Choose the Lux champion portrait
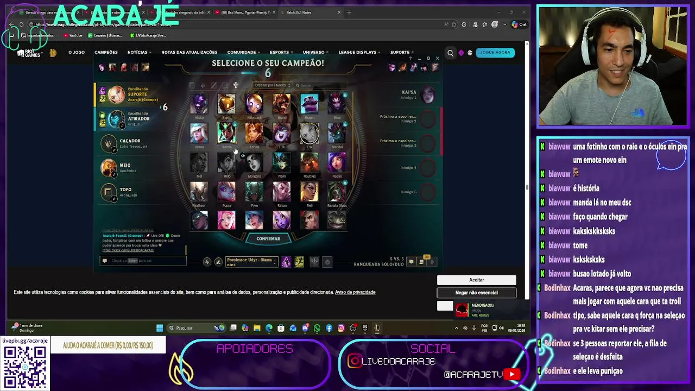Screen dimensions: 695x391 pos(309,133)
